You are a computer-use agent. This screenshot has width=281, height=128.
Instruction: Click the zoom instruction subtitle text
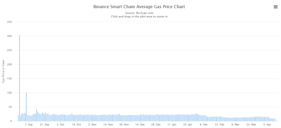click(139, 16)
